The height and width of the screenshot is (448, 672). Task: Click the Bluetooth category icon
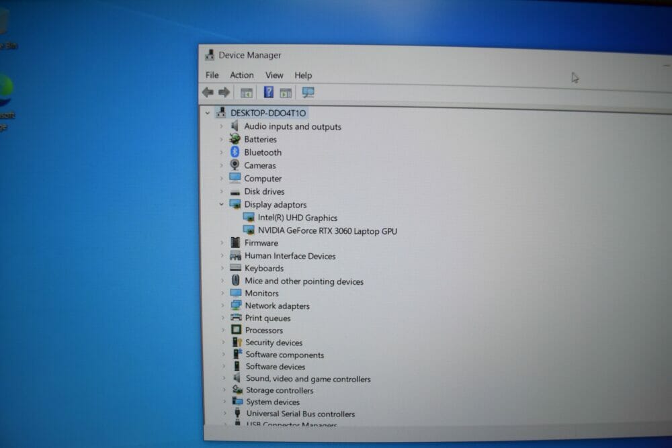(235, 152)
